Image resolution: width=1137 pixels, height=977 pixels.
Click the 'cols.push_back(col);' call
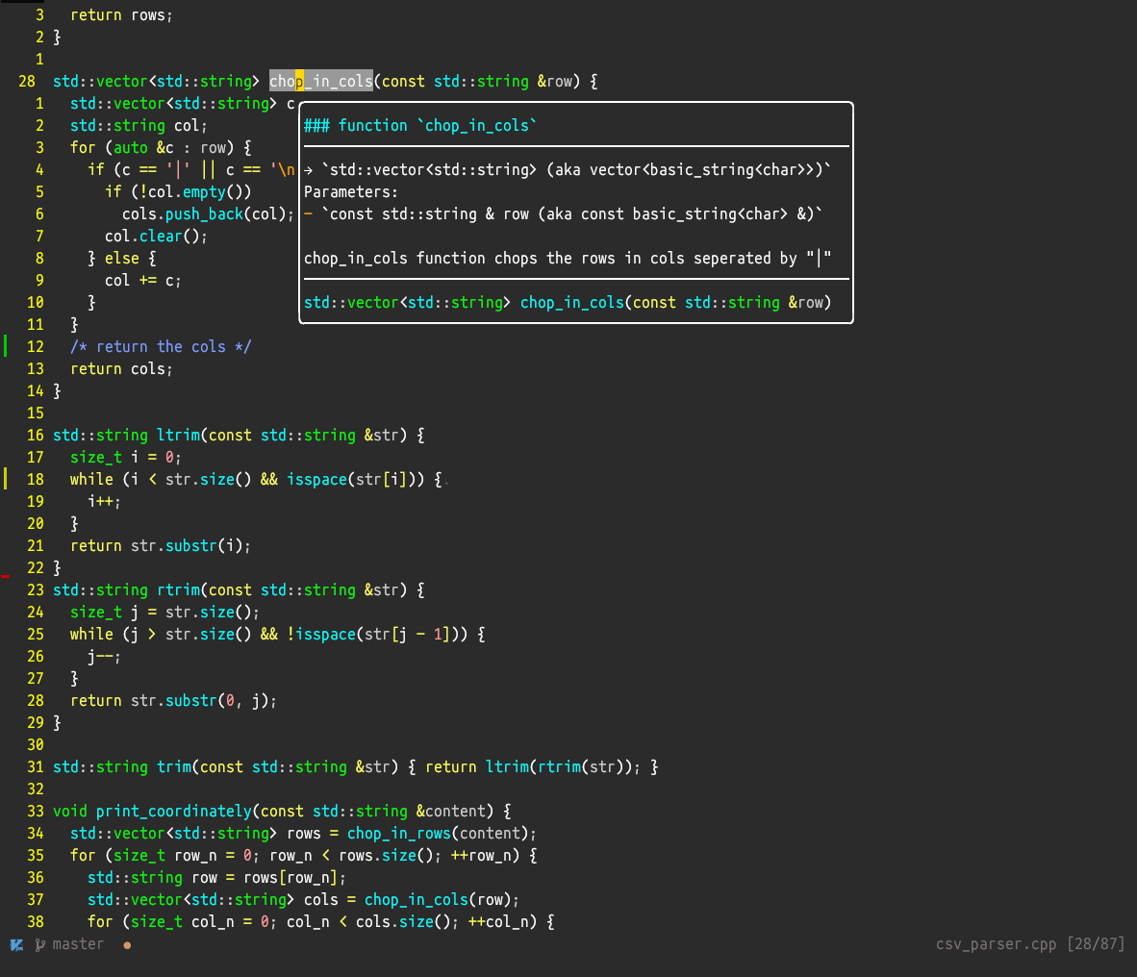tap(208, 213)
